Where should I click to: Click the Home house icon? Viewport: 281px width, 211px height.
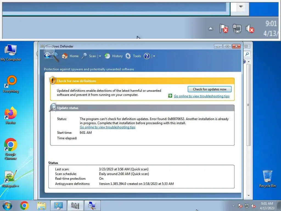pos(64,56)
